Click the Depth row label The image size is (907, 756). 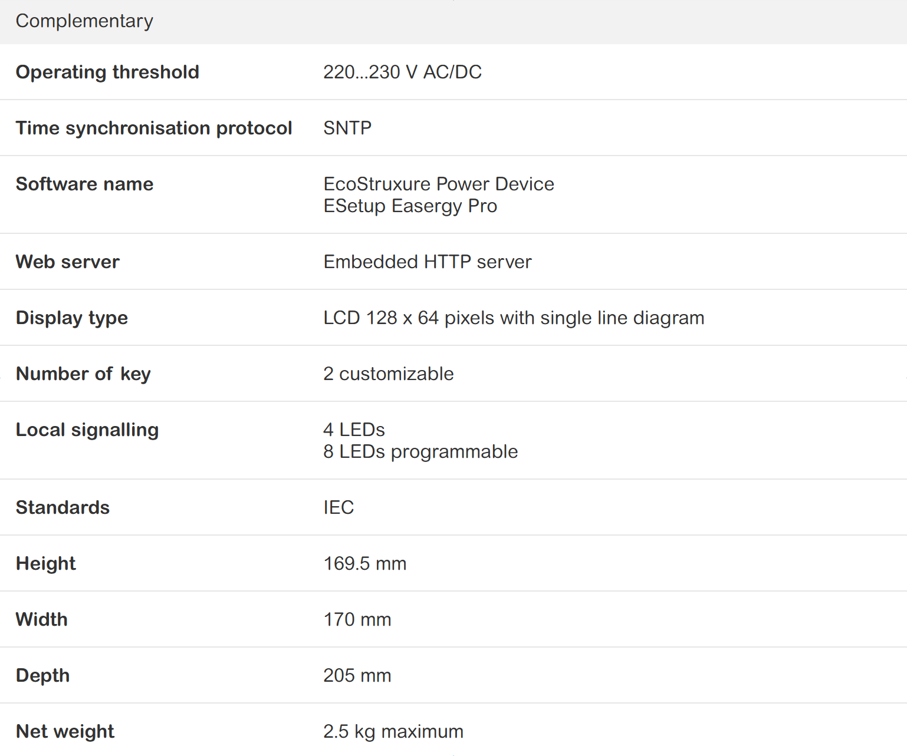point(42,675)
